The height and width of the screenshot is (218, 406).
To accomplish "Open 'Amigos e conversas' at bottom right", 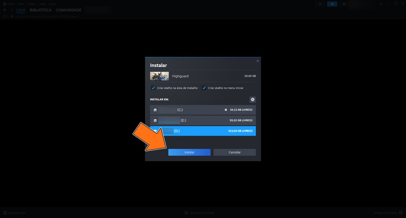I will (388, 213).
